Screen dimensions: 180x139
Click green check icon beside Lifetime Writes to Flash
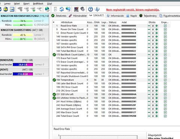tap(54, 98)
